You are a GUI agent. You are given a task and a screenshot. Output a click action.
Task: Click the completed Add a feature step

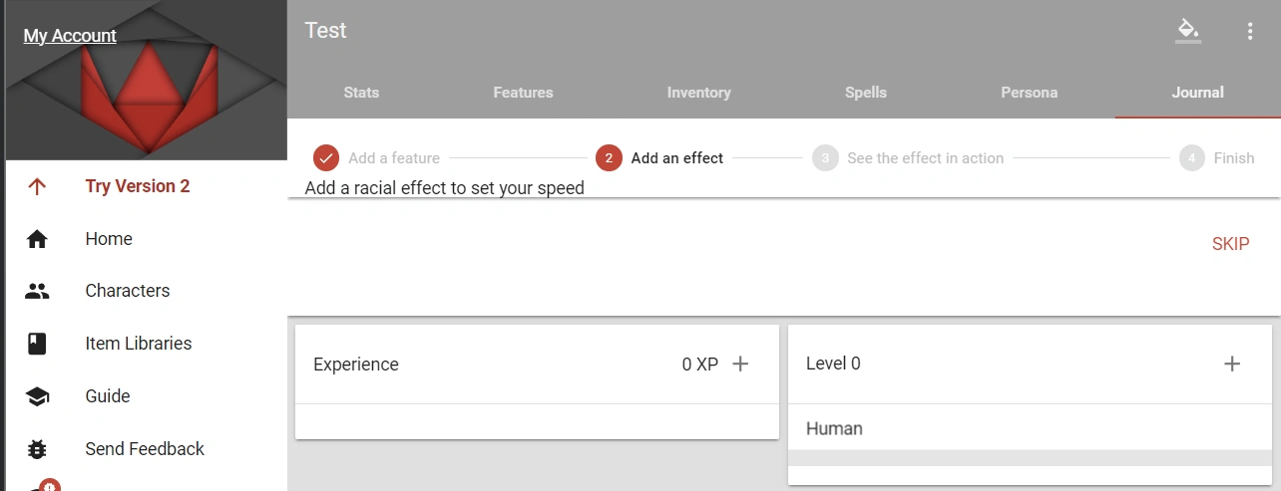[x=377, y=158]
